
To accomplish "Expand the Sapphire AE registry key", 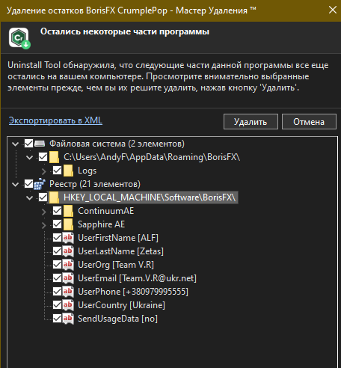I will (x=44, y=225).
